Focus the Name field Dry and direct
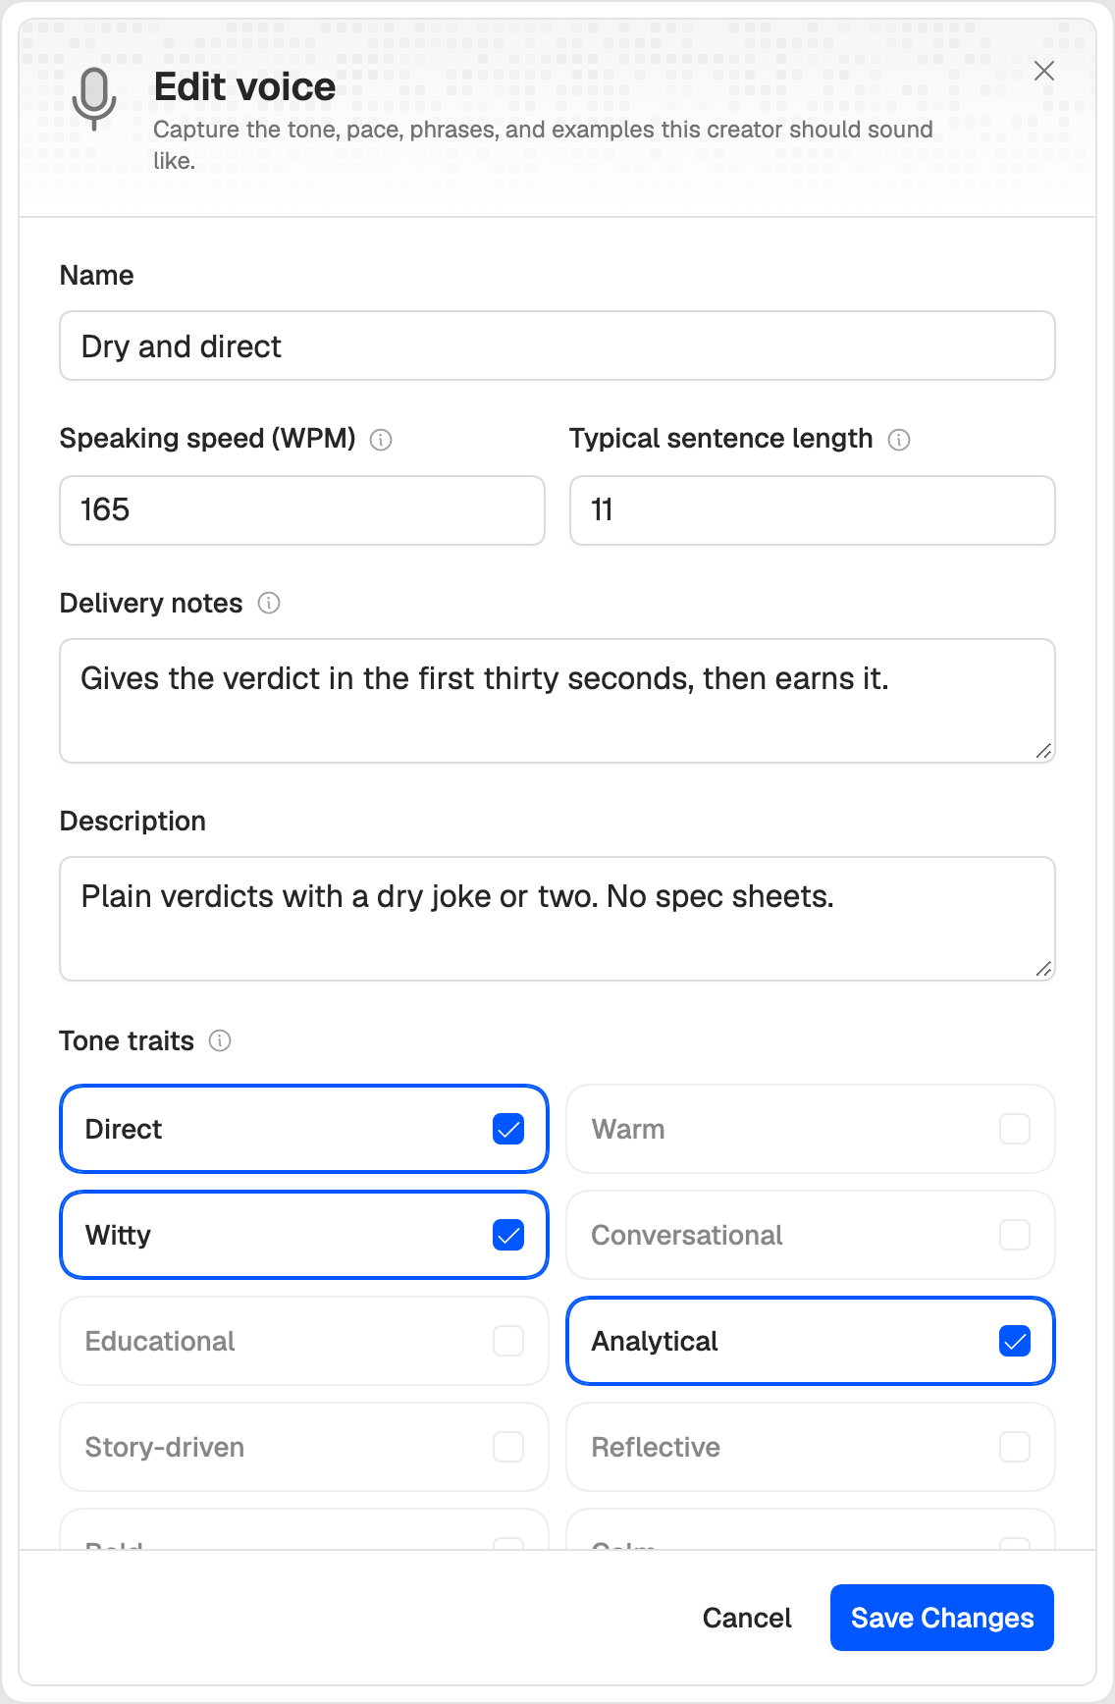This screenshot has height=1704, width=1115. 557,346
